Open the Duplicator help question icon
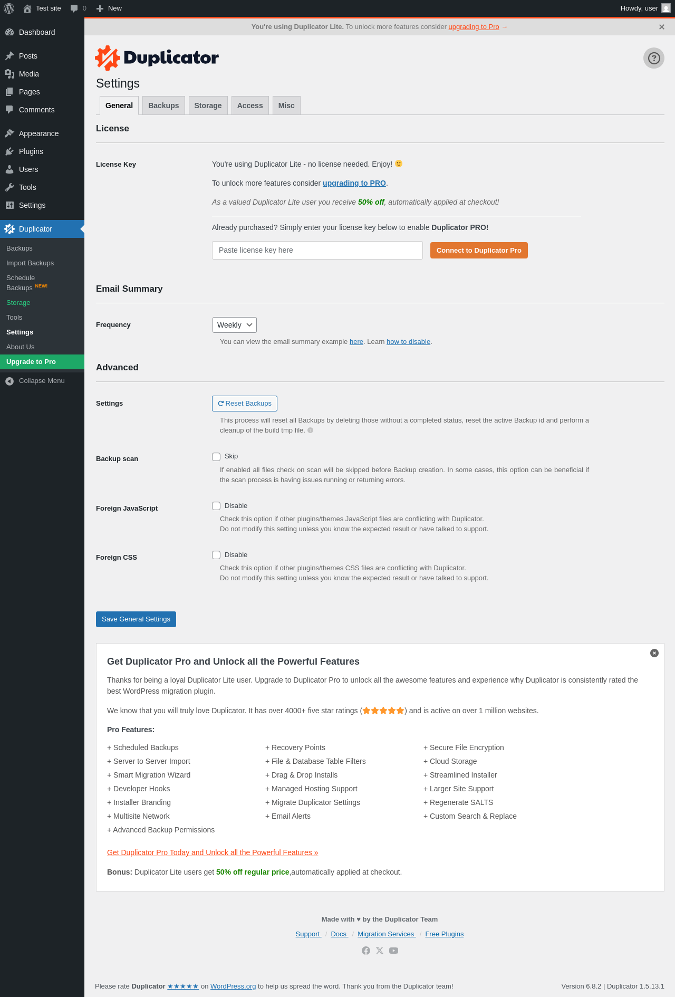The width and height of the screenshot is (675, 997). [x=654, y=58]
